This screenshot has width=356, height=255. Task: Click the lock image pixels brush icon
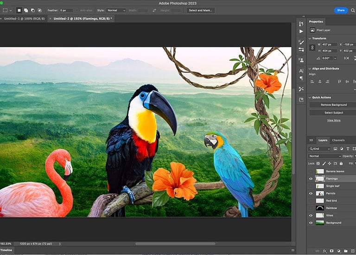324,164
